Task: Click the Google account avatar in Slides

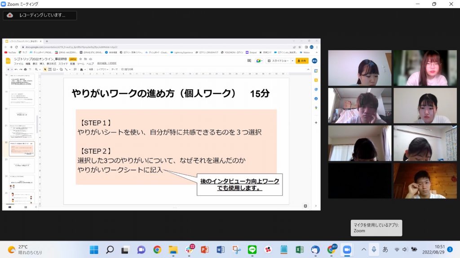Action: coord(314,61)
